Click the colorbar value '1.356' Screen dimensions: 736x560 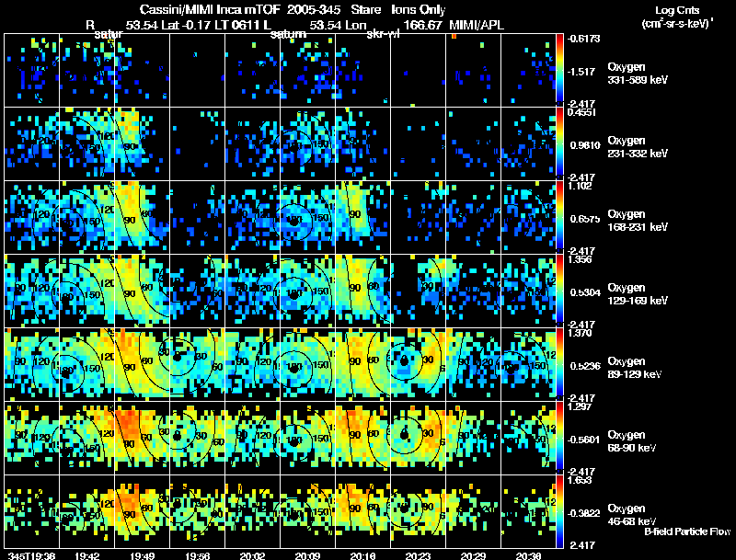pos(581,260)
